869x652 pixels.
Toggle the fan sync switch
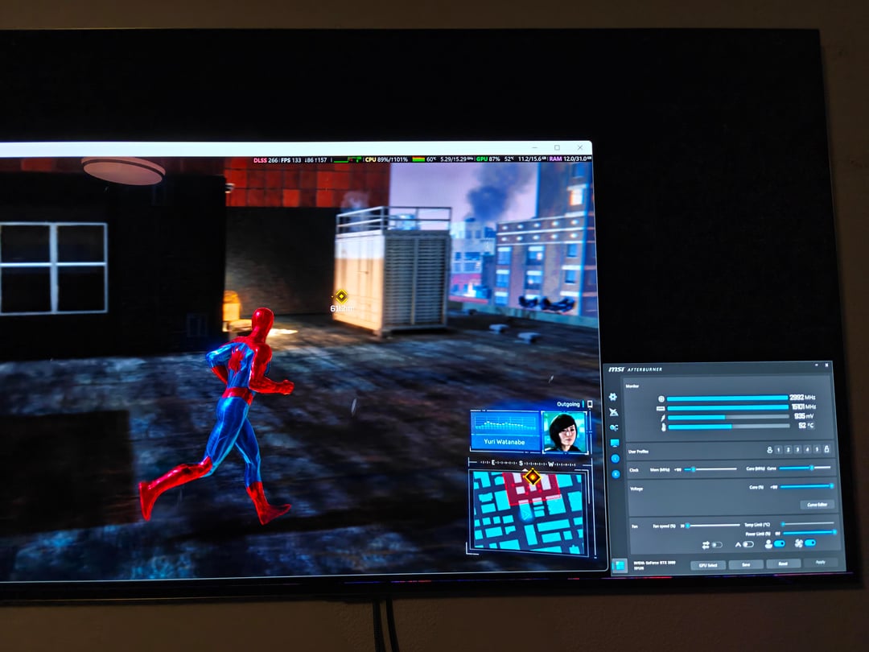click(809, 543)
